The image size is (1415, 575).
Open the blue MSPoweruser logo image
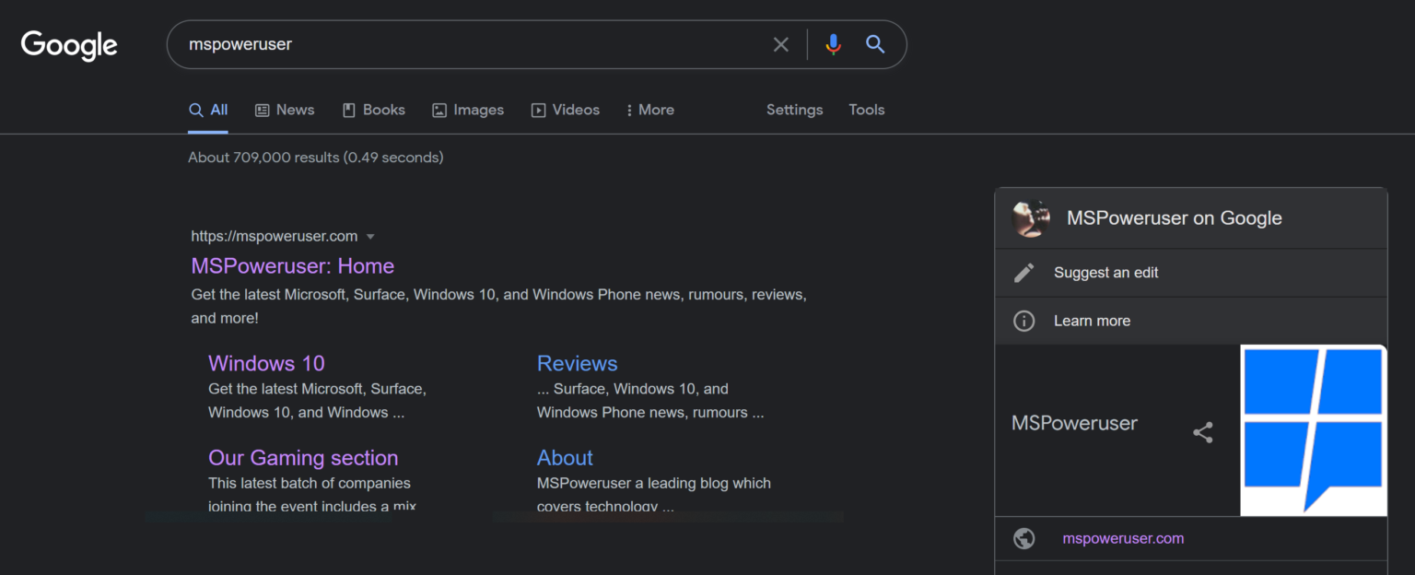click(x=1314, y=429)
